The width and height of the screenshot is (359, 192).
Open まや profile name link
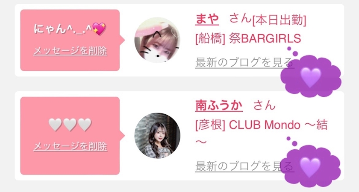[207, 19]
